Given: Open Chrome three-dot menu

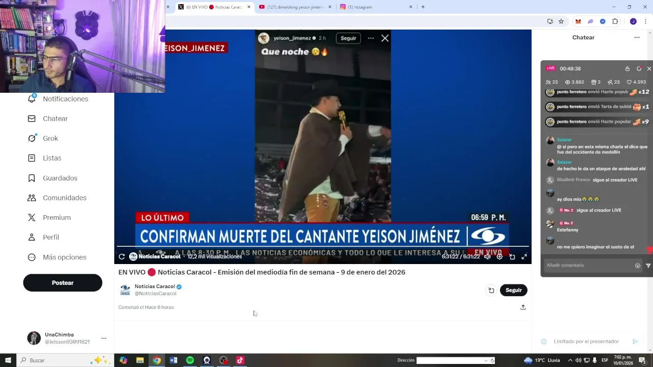Looking at the screenshot, I should [646, 21].
